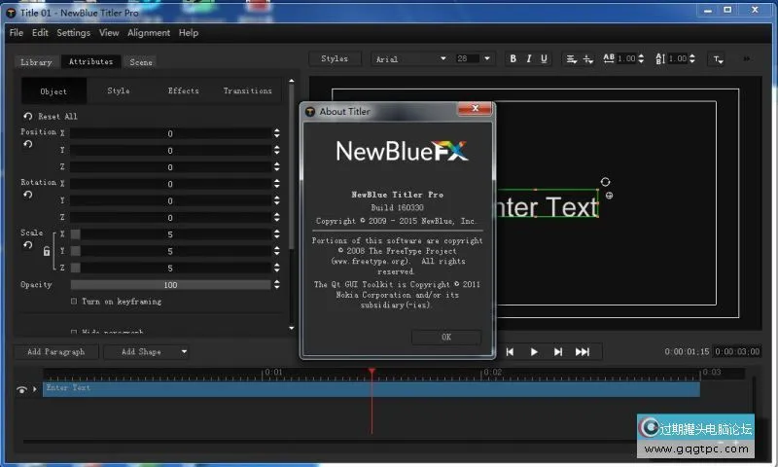
Task: Open the text alignment options
Action: tap(572, 59)
